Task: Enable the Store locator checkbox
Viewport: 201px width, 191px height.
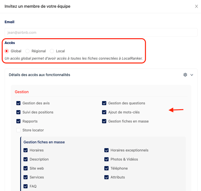Action: [x=18, y=130]
